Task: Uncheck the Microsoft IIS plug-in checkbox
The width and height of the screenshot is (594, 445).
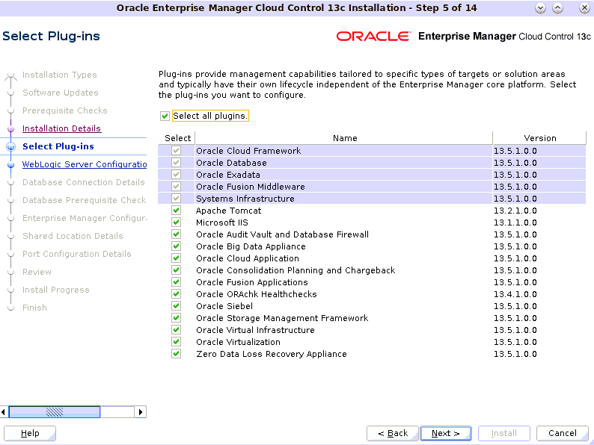Action: pyautogui.click(x=176, y=222)
